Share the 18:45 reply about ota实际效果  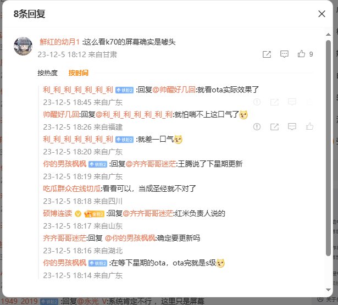[x=274, y=102]
